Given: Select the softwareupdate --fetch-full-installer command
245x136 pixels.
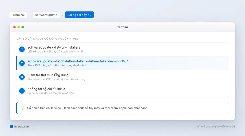Looking at the screenshot, I should pos(122,63).
